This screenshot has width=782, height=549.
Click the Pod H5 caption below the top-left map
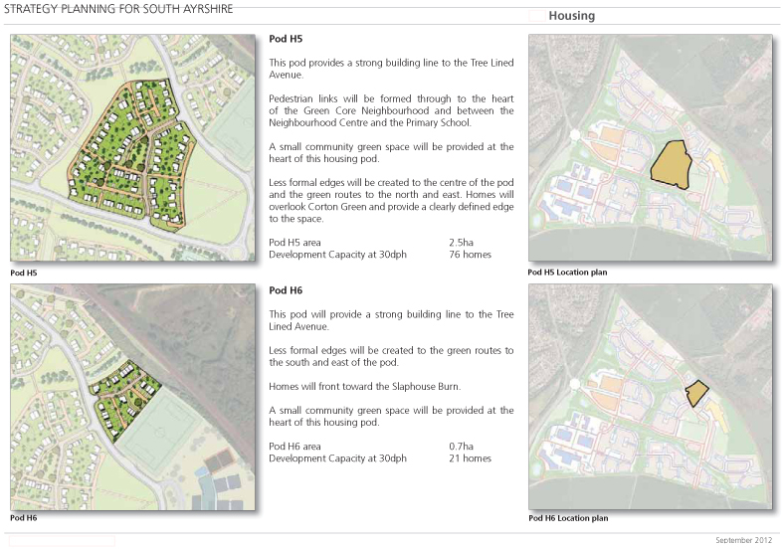(24, 272)
